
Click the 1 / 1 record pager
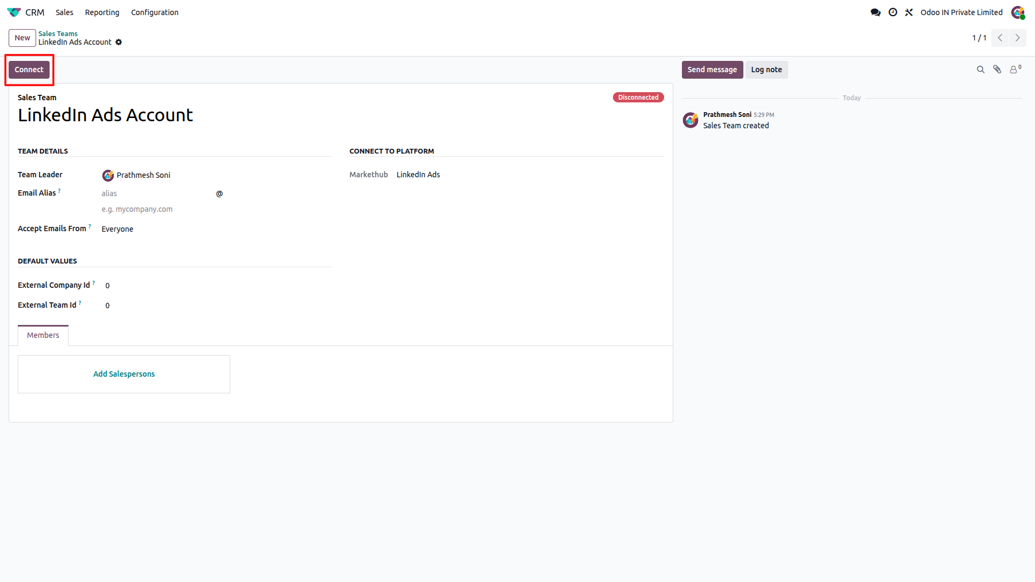979,38
